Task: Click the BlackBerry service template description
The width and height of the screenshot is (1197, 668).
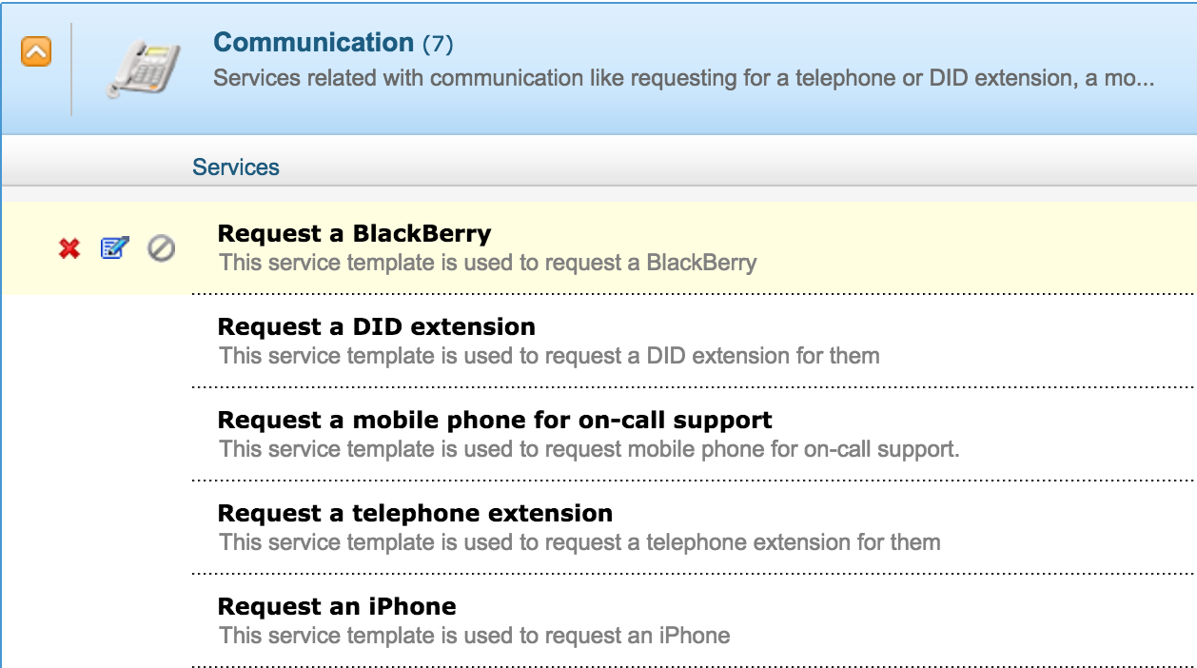Action: coord(488,262)
